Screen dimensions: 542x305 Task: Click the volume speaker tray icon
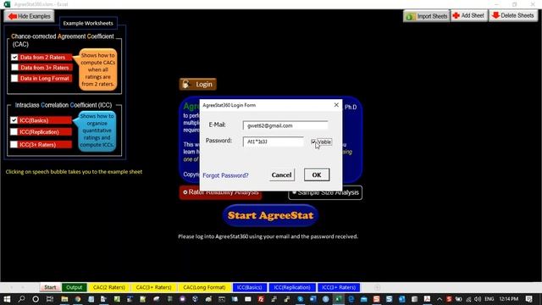tap(478, 299)
